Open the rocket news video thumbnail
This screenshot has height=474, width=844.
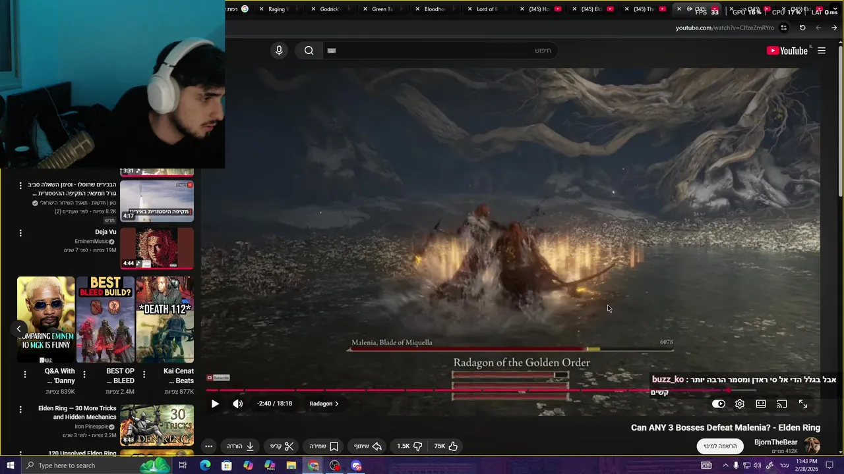click(157, 201)
